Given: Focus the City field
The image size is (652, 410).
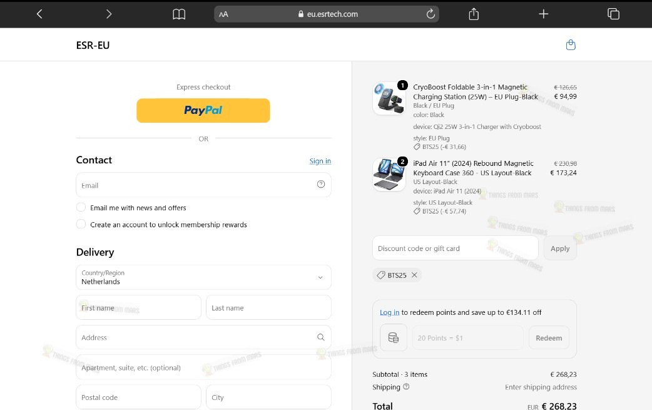Looking at the screenshot, I should tap(268, 397).
